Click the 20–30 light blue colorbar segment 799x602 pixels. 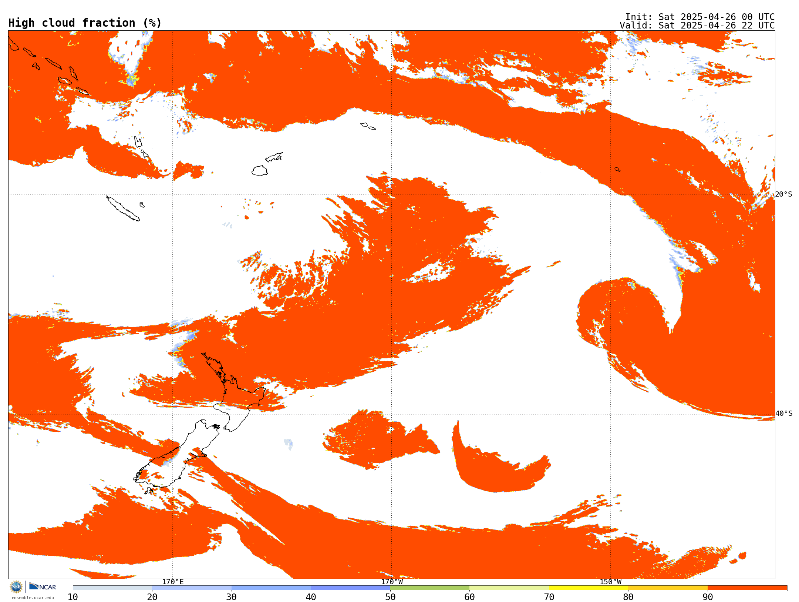click(192, 588)
